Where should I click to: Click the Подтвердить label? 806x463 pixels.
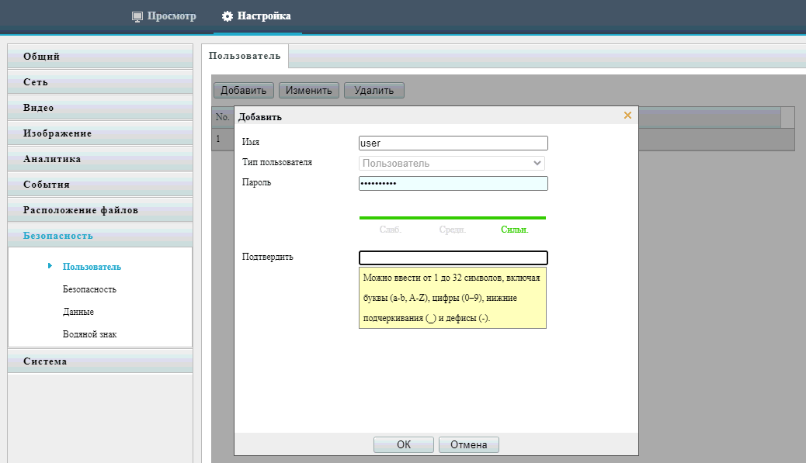point(268,257)
